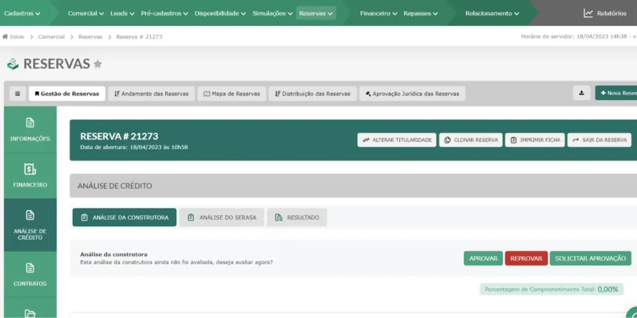Click Solicitar Aprovação button
637x318 pixels.
[591, 258]
